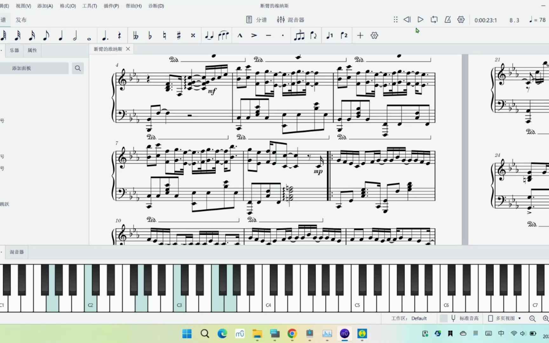Apply the natural accidental
Image resolution: width=549 pixels, height=343 pixels.
(x=164, y=35)
